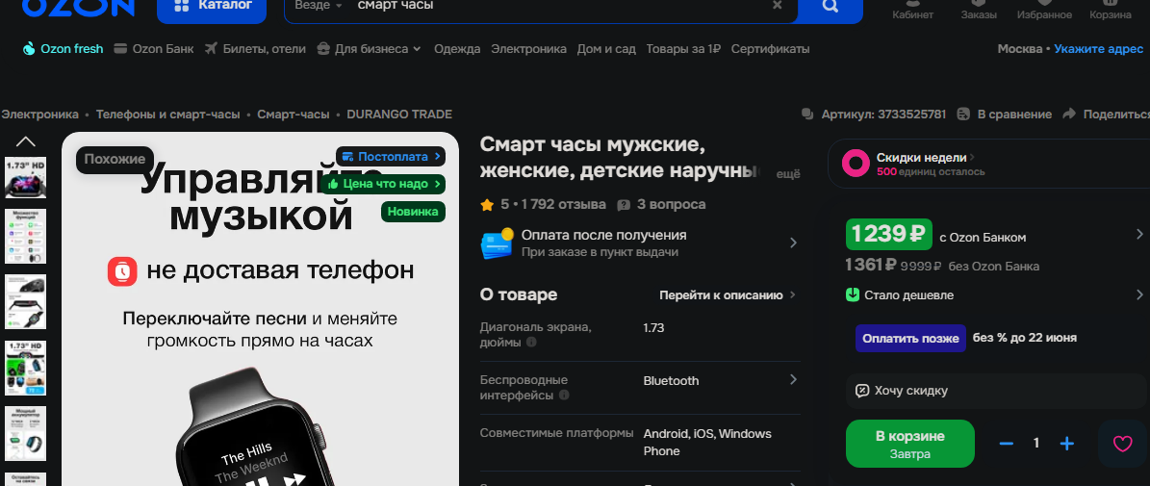The image size is (1150, 486).
Task: Select the fifth battery thumbnail
Action: pyautogui.click(x=26, y=434)
